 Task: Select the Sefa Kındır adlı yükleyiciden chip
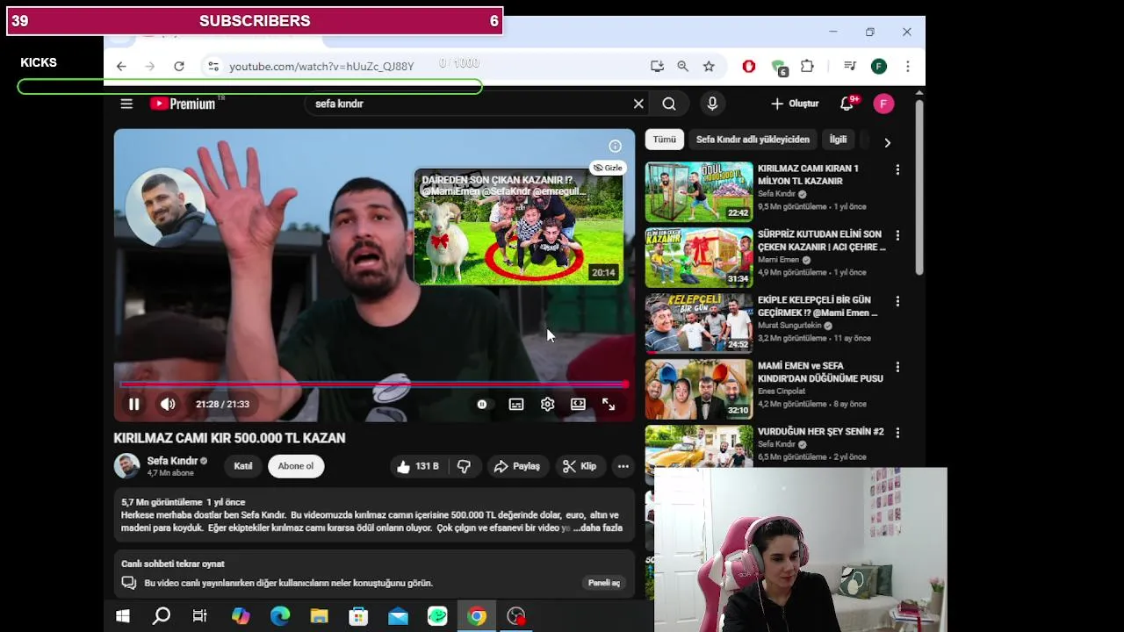(x=753, y=140)
